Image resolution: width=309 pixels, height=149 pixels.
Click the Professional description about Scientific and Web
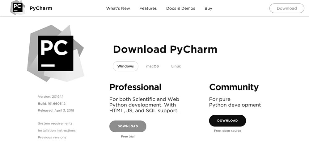point(144,105)
